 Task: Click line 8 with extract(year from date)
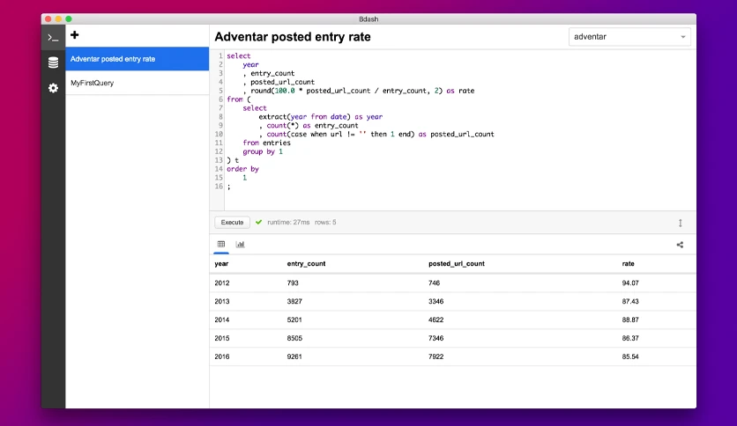(x=321, y=117)
